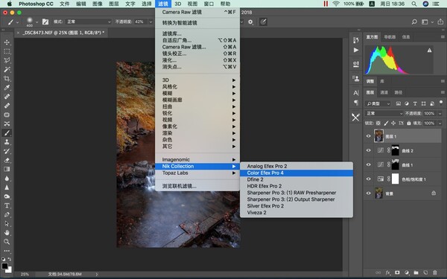Select the Eyedropper tool
Viewport: 447px width, 279px height.
[x=7, y=87]
